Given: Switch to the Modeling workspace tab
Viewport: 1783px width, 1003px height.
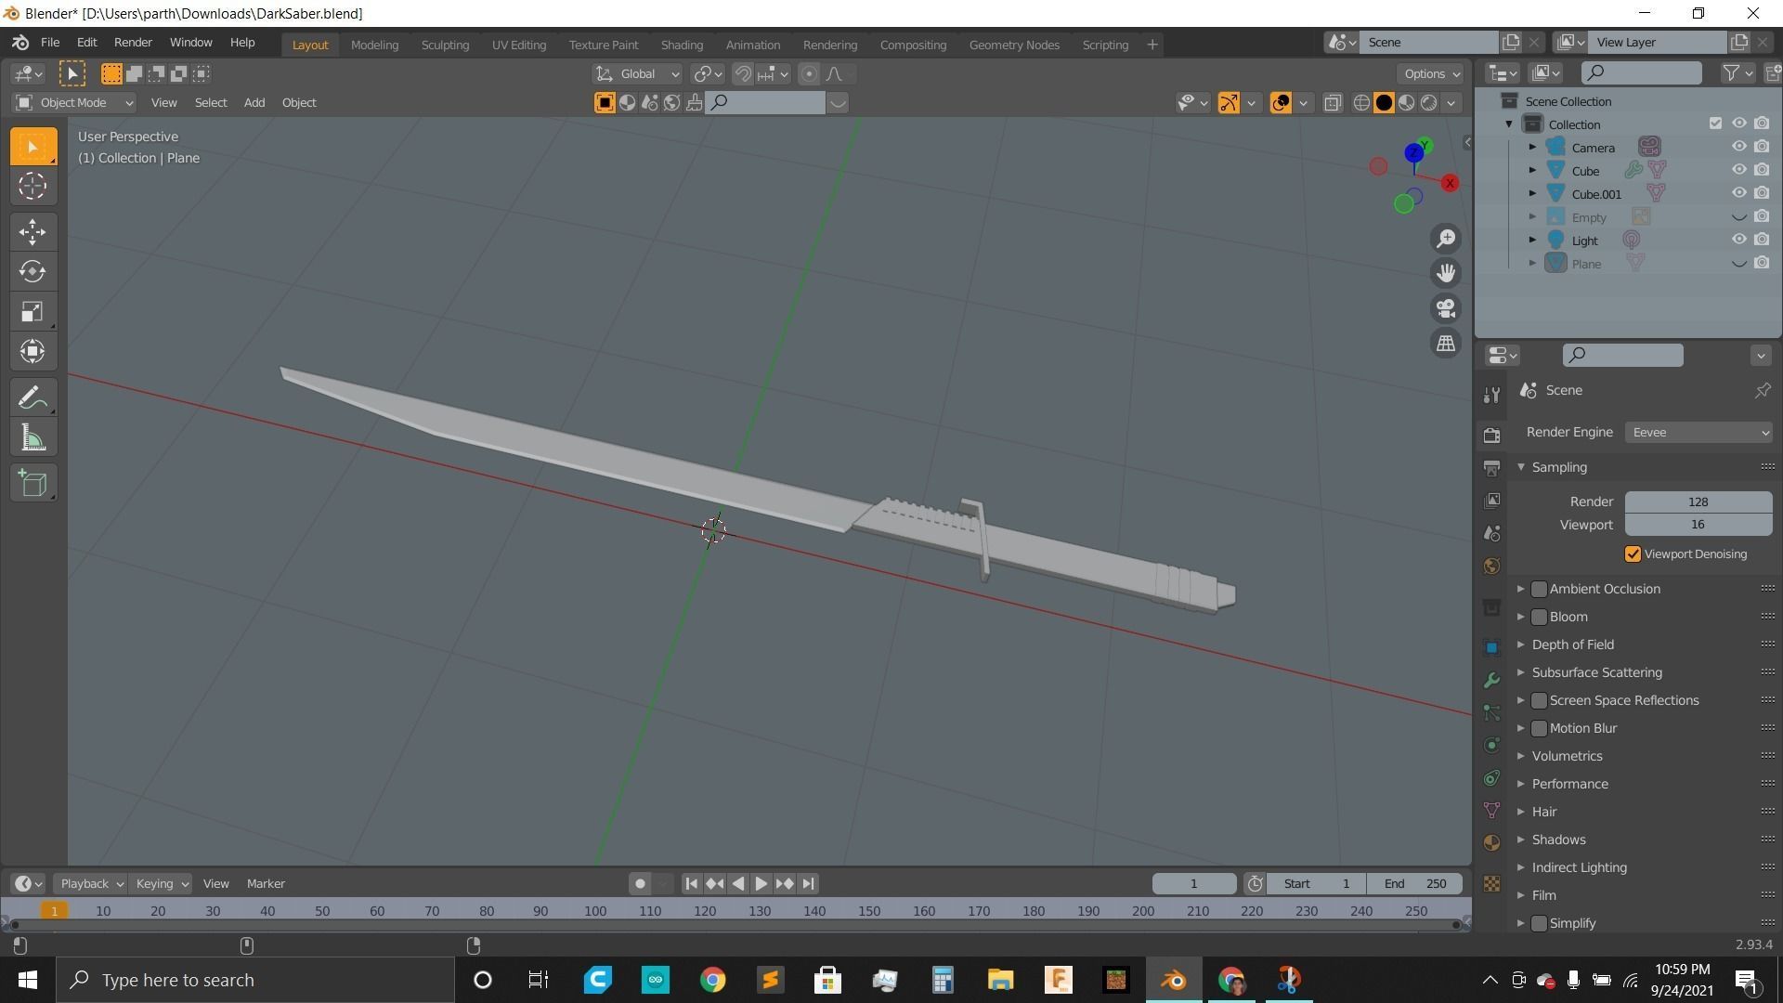Looking at the screenshot, I should point(374,45).
